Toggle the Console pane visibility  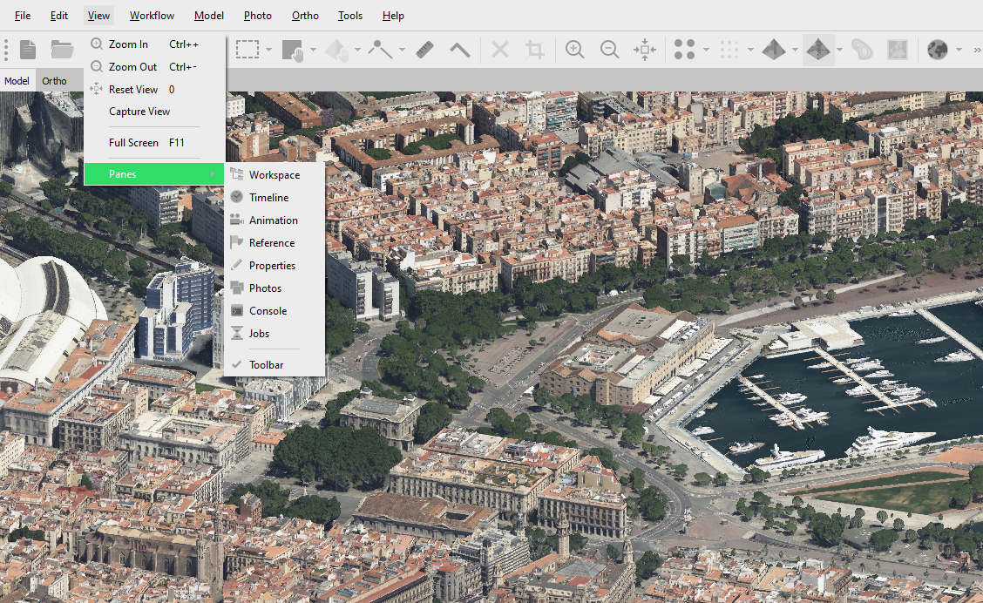[x=268, y=311]
